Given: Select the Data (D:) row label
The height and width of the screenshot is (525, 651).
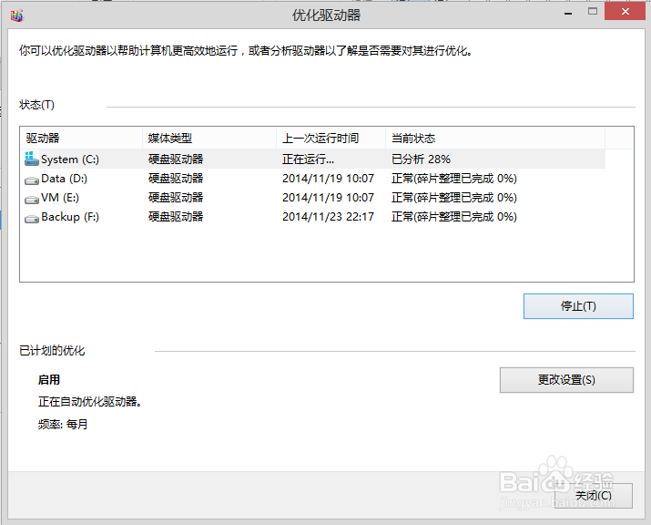Looking at the screenshot, I should 64,179.
